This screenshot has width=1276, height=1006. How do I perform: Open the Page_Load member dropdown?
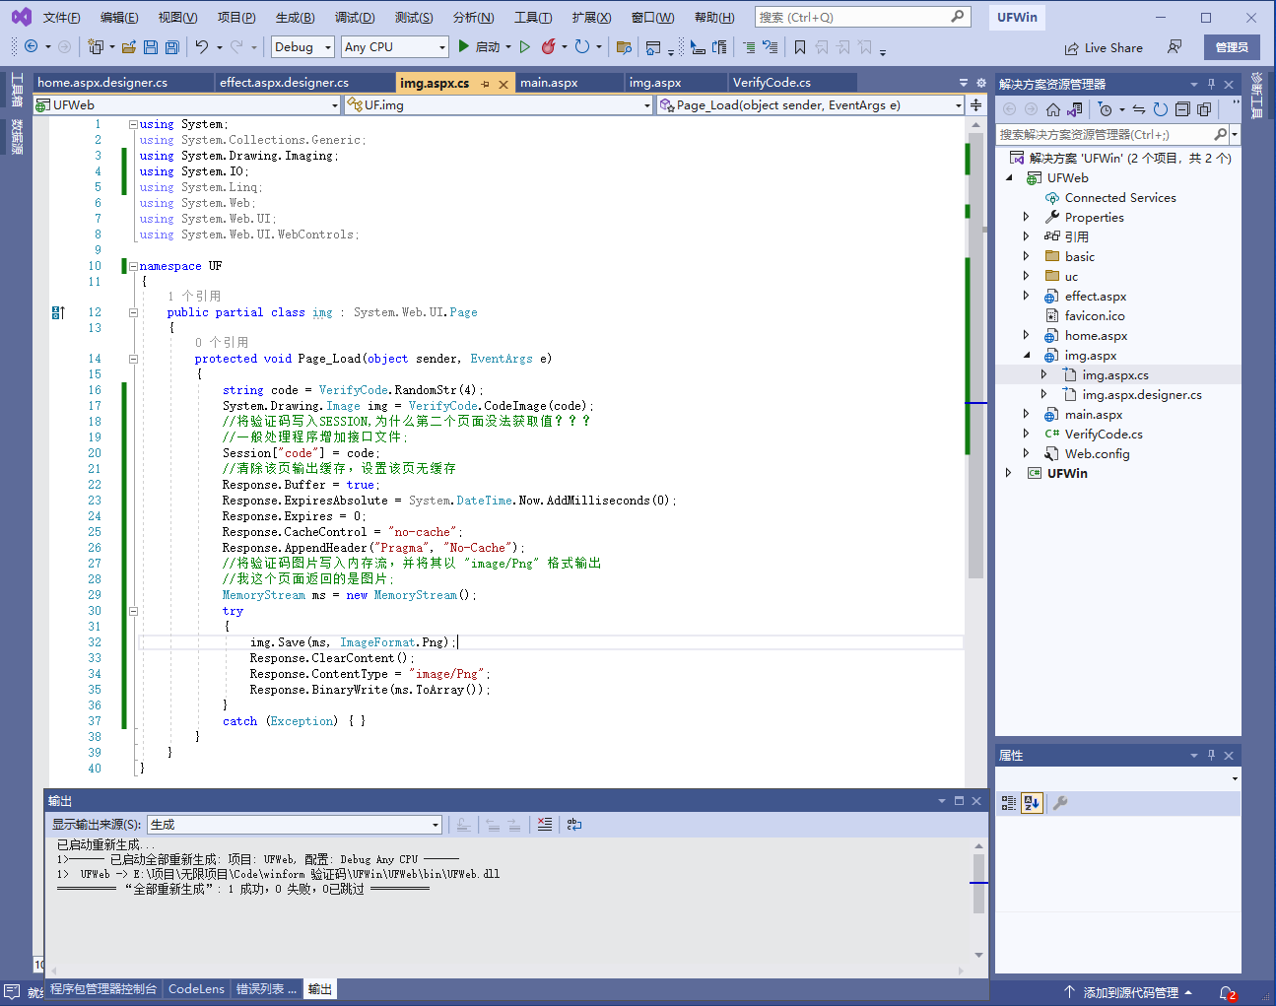pos(810,105)
